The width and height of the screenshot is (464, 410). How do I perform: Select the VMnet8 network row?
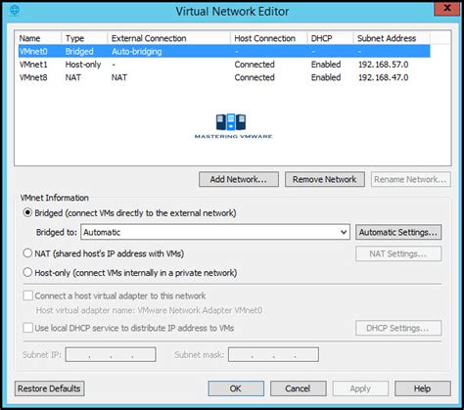[x=224, y=77]
